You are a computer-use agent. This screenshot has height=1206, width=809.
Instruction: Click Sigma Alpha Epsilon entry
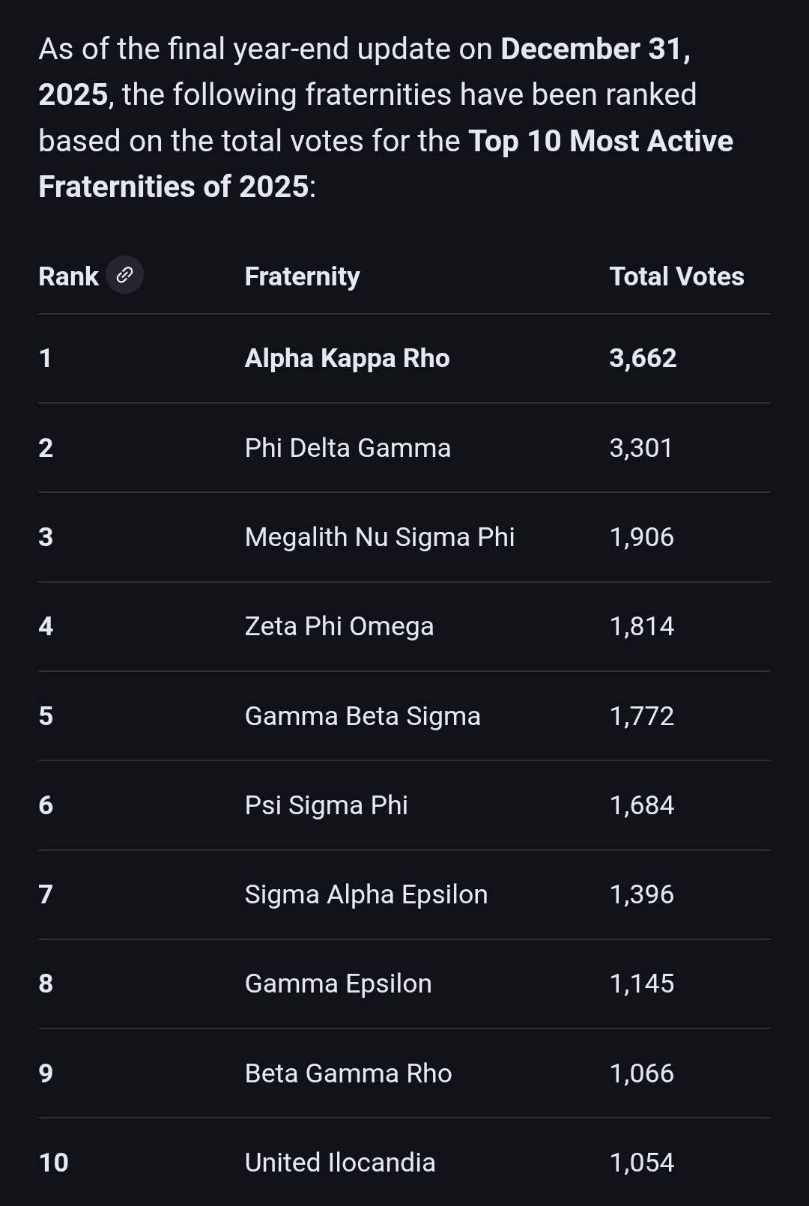tap(366, 894)
